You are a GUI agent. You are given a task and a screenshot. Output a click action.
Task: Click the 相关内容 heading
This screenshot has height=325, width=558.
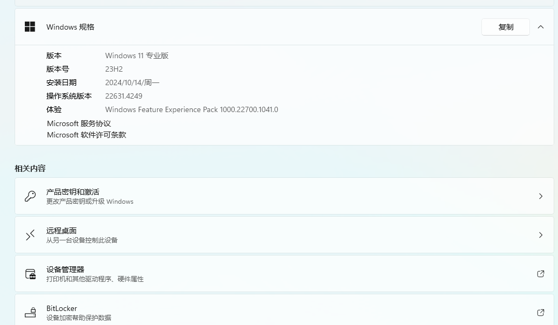point(30,169)
